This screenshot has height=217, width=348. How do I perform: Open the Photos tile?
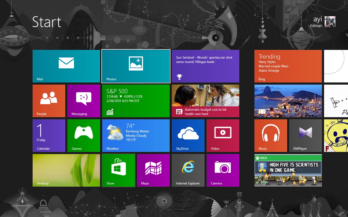point(136,66)
